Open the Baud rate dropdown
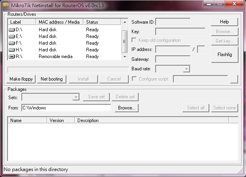 (x=186, y=69)
